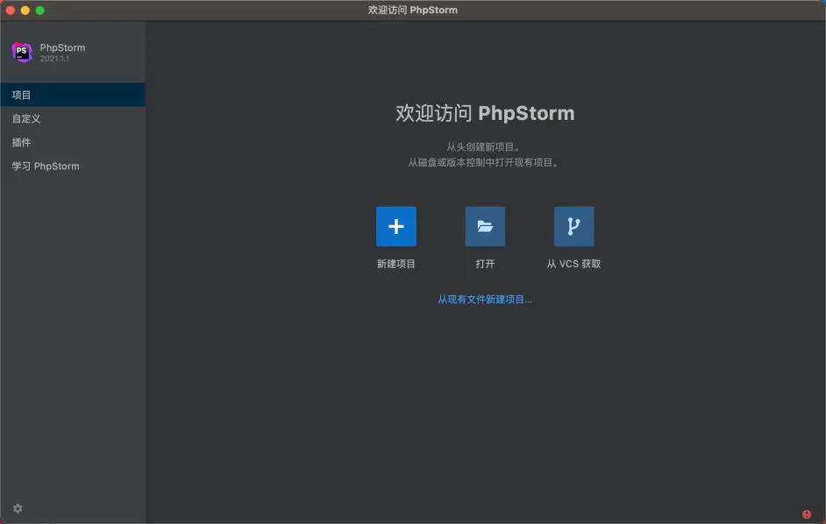Image resolution: width=826 pixels, height=524 pixels.
Task: Click the Open folder icon
Action: [x=485, y=226]
